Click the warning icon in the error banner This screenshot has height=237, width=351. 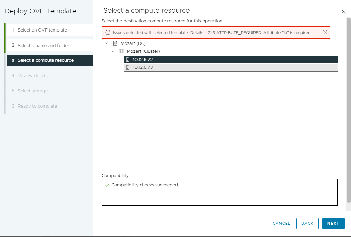[108, 33]
